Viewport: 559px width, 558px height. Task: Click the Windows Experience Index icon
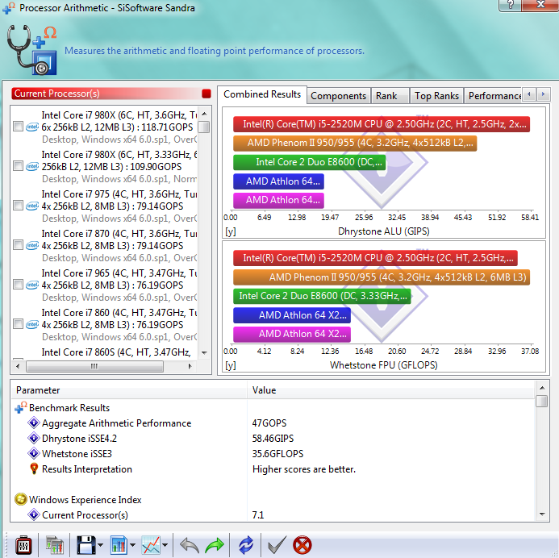point(21,499)
